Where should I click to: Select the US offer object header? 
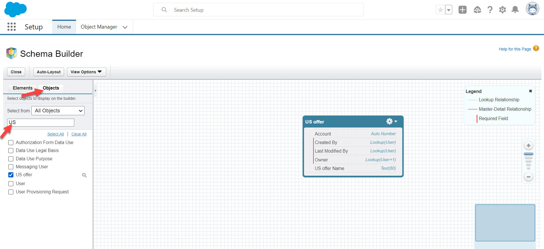pyautogui.click(x=353, y=122)
